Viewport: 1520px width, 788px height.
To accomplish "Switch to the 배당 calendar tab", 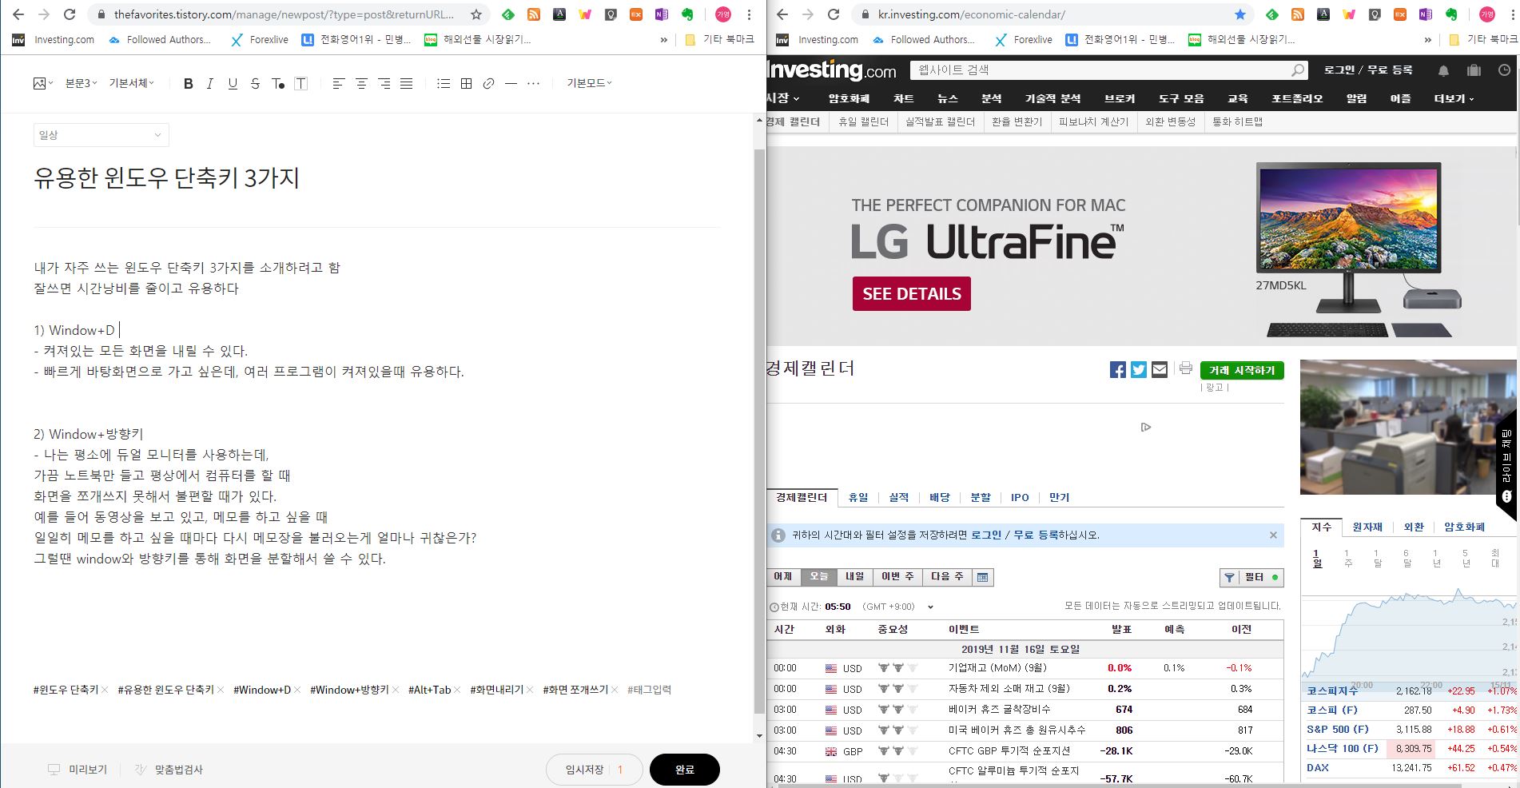I will tap(940, 497).
